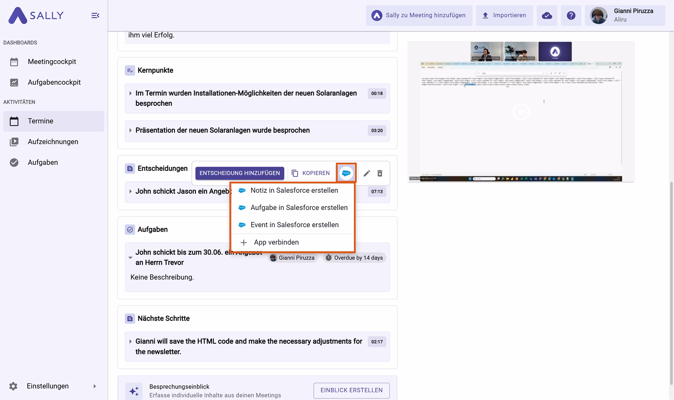Play the meeting recording video
Viewport: 674px width, 400px height.
521,112
